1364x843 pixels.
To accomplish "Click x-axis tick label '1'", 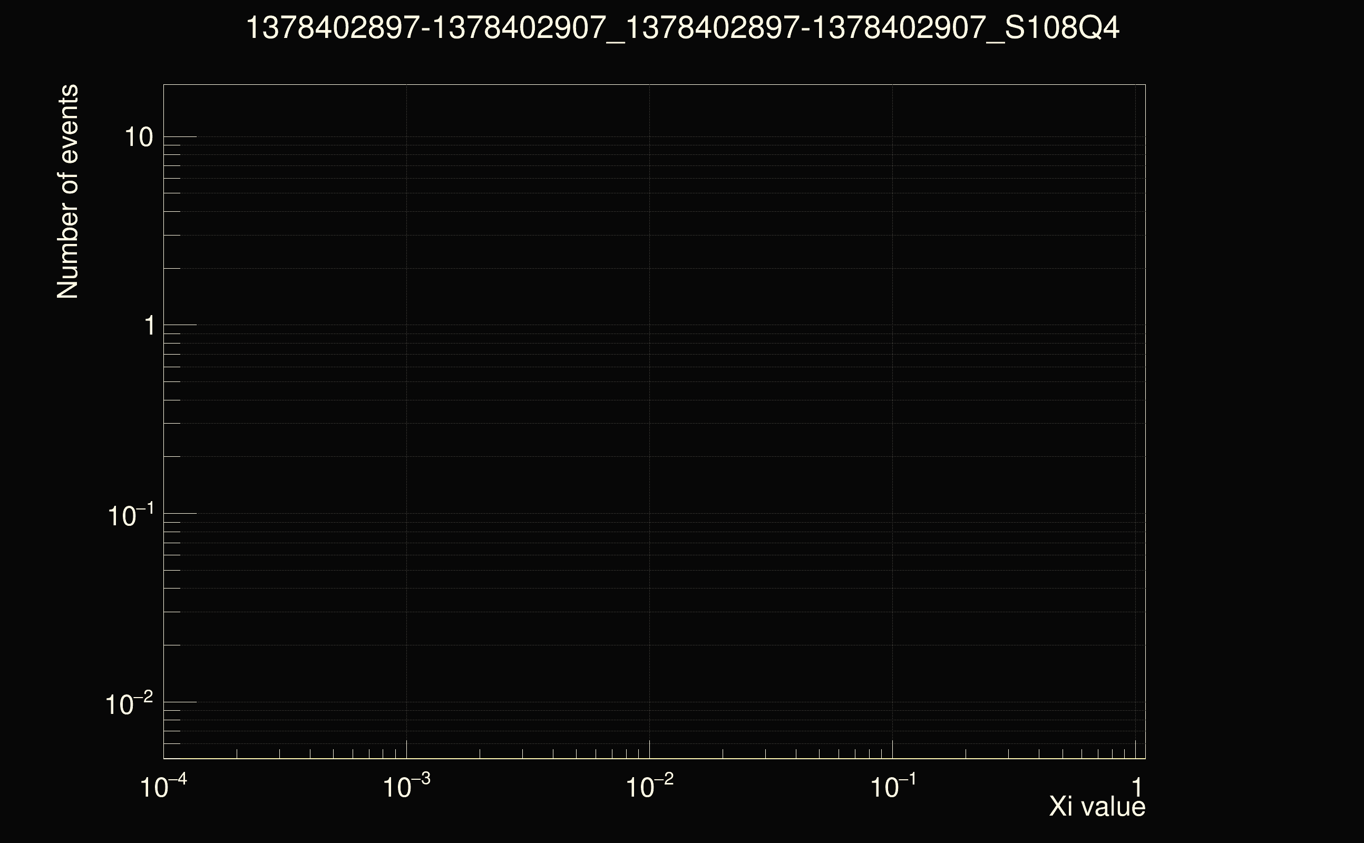I will pos(1136,788).
